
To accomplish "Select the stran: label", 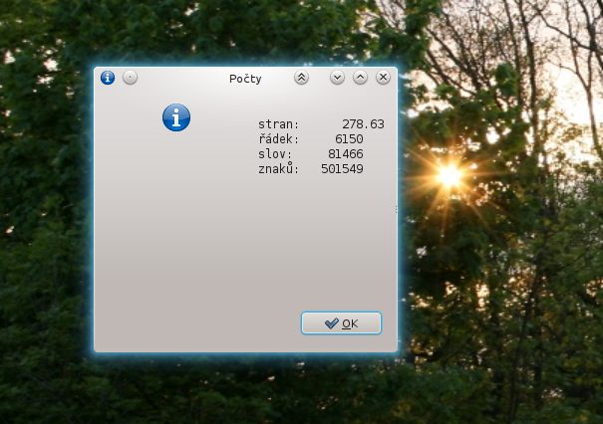I will [x=278, y=124].
